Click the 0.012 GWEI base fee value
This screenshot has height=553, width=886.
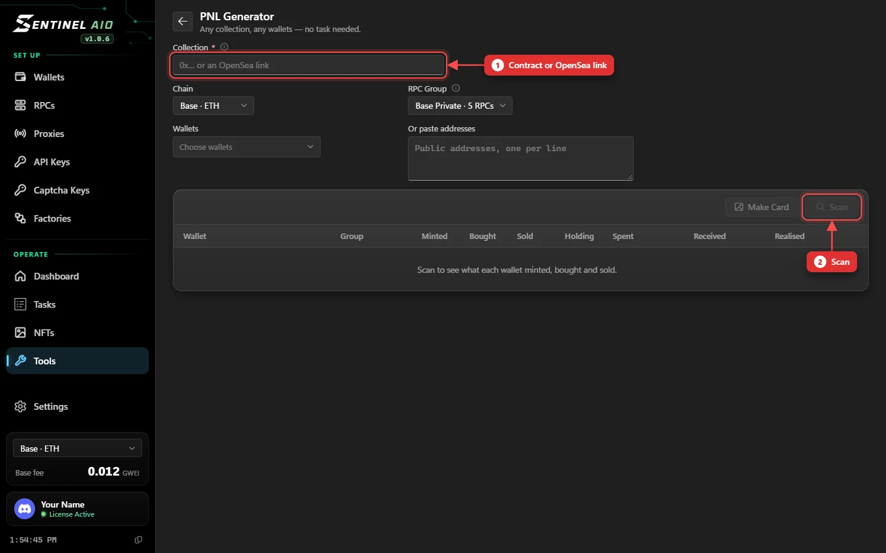click(113, 471)
